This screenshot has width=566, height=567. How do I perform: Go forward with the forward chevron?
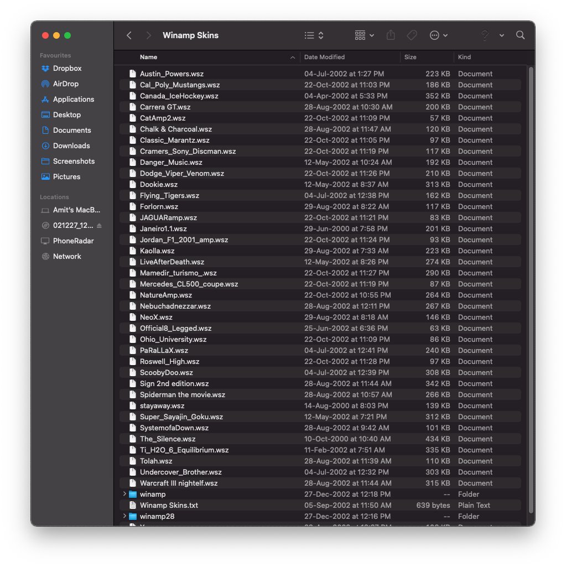click(x=148, y=35)
